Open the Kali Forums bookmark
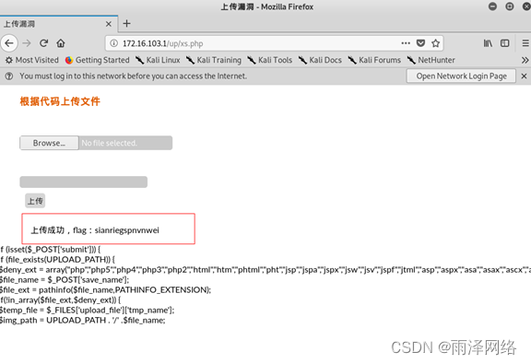 [374, 60]
